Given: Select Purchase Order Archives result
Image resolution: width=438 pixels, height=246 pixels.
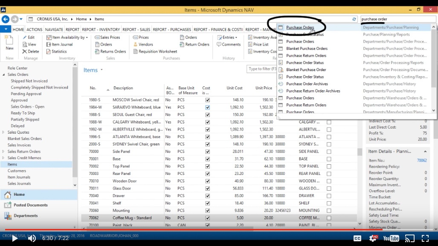Looking at the screenshot, I should coord(307,84).
